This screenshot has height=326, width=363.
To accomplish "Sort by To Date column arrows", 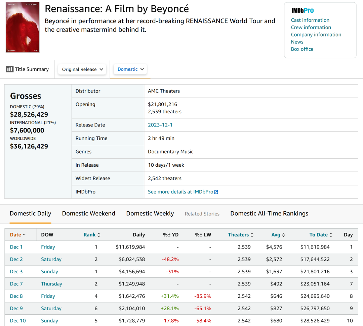I will 331,235.
